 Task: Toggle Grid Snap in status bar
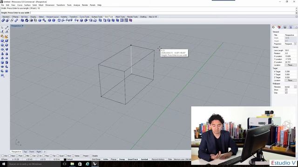coord(96,160)
